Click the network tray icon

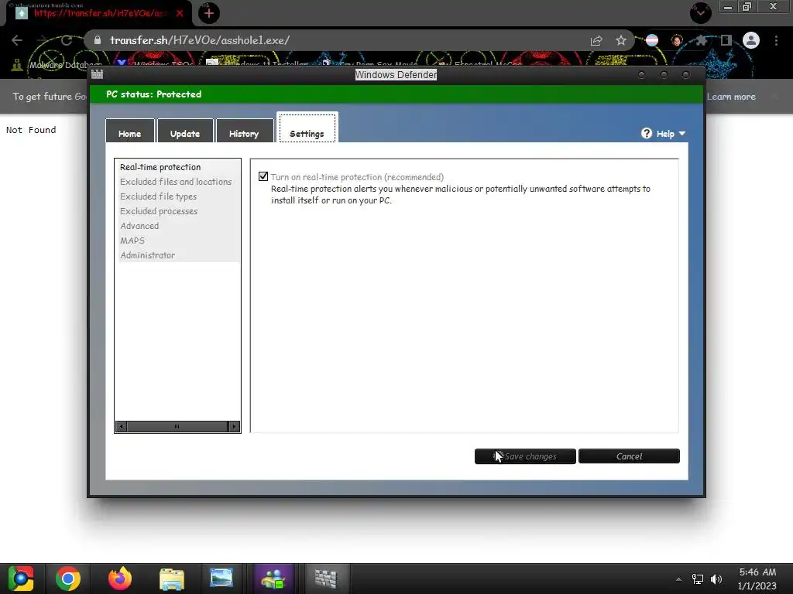pos(698,579)
